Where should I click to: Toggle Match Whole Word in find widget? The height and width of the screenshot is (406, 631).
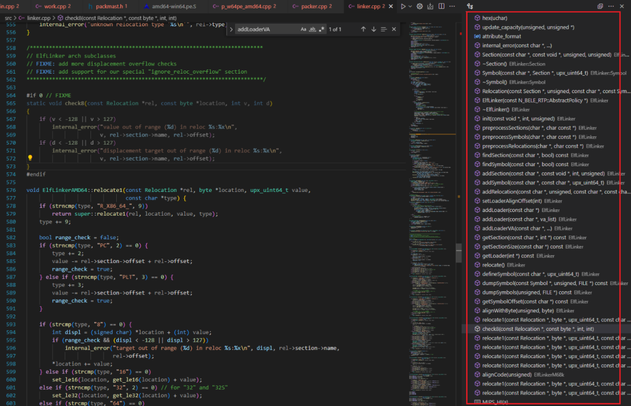point(312,29)
